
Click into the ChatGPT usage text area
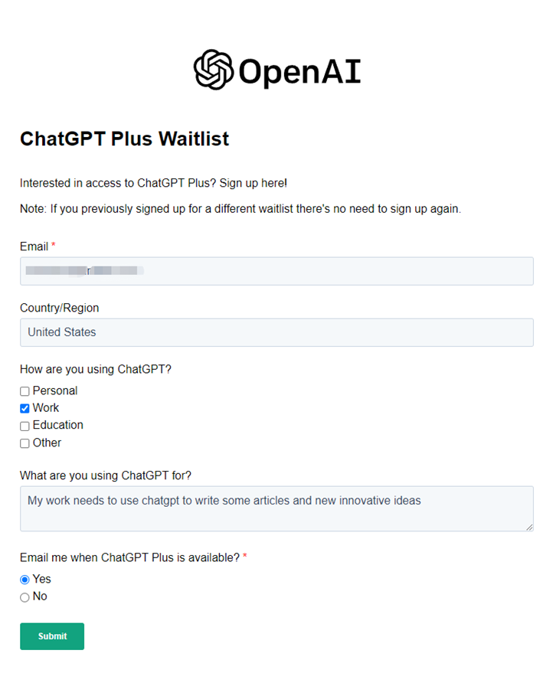coord(276,509)
